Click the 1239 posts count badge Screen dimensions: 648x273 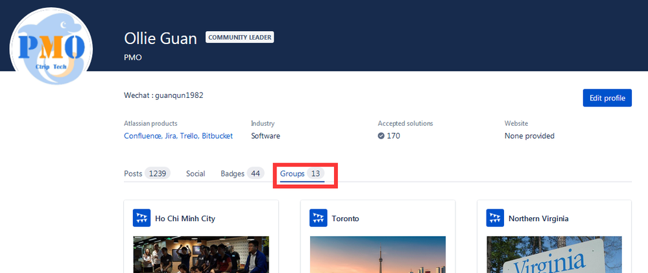(x=158, y=174)
